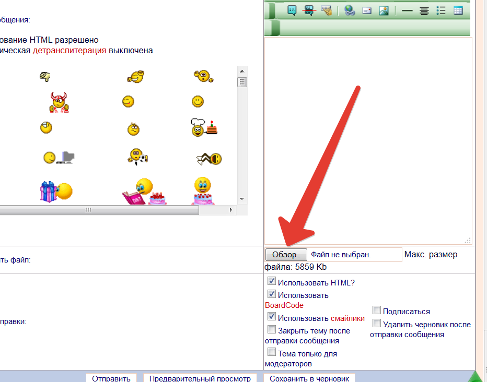Click the insert email envelope icon
The height and width of the screenshot is (382, 487).
367,10
